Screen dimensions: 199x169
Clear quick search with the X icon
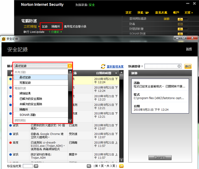(179, 66)
